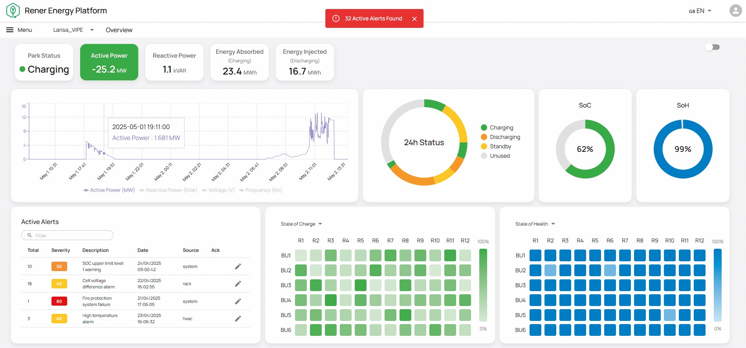Viewport: 746px width, 348px height.
Task: Toggle Reactive Power (kVar) chart series
Action: click(168, 190)
